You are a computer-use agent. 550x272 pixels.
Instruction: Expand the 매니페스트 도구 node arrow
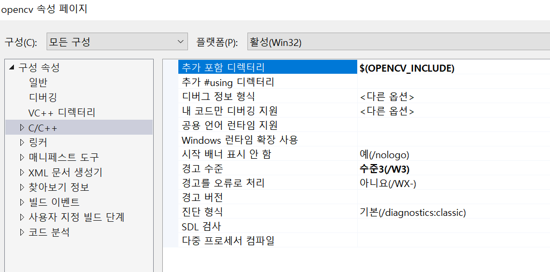point(22,157)
